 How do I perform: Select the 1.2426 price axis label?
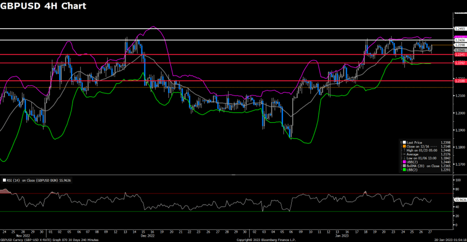pos(460,40)
